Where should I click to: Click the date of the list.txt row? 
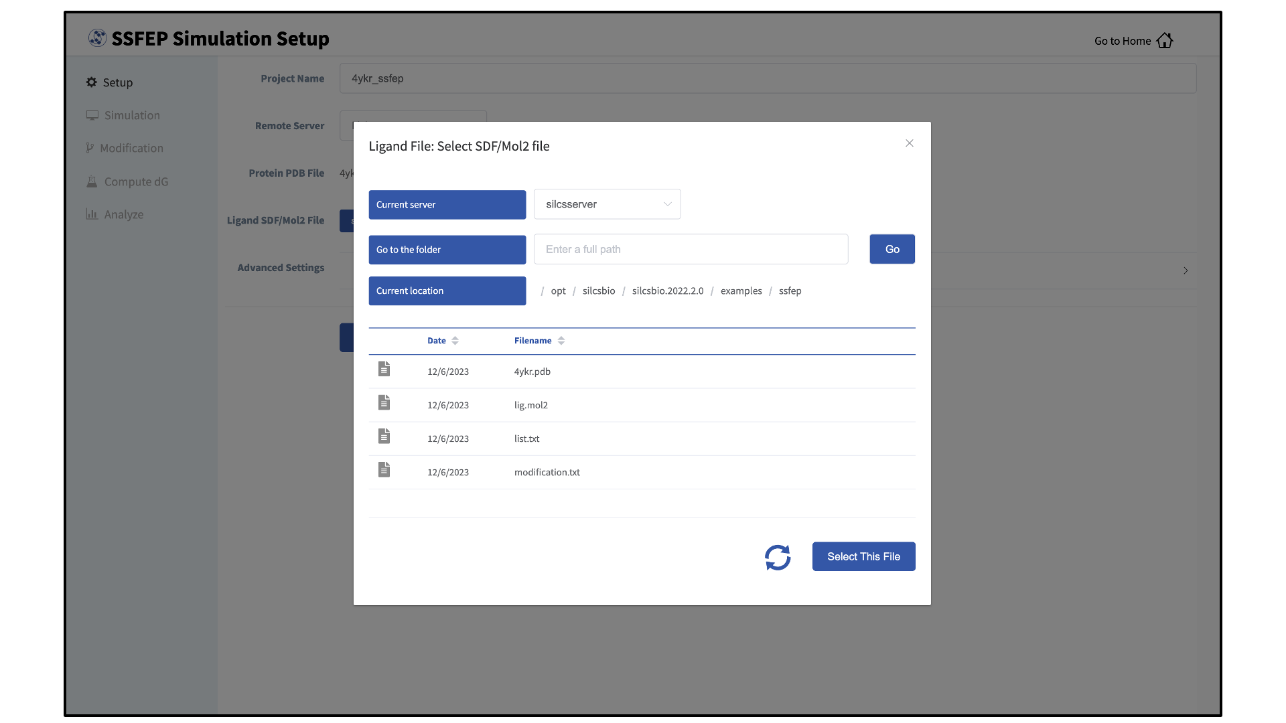[448, 438]
